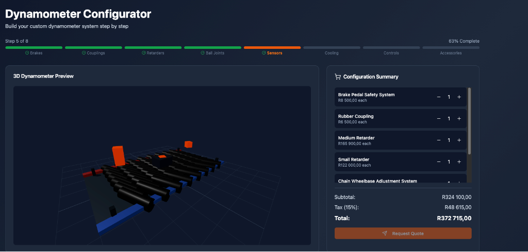Click the Brake Pedal Safety System item name

pos(367,95)
